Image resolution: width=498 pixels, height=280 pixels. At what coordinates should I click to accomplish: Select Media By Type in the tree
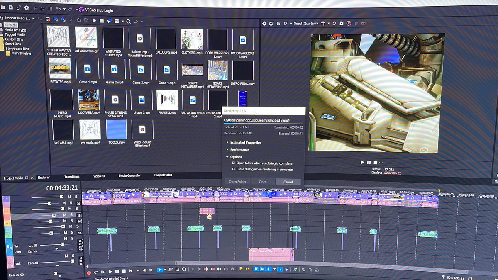point(15,30)
